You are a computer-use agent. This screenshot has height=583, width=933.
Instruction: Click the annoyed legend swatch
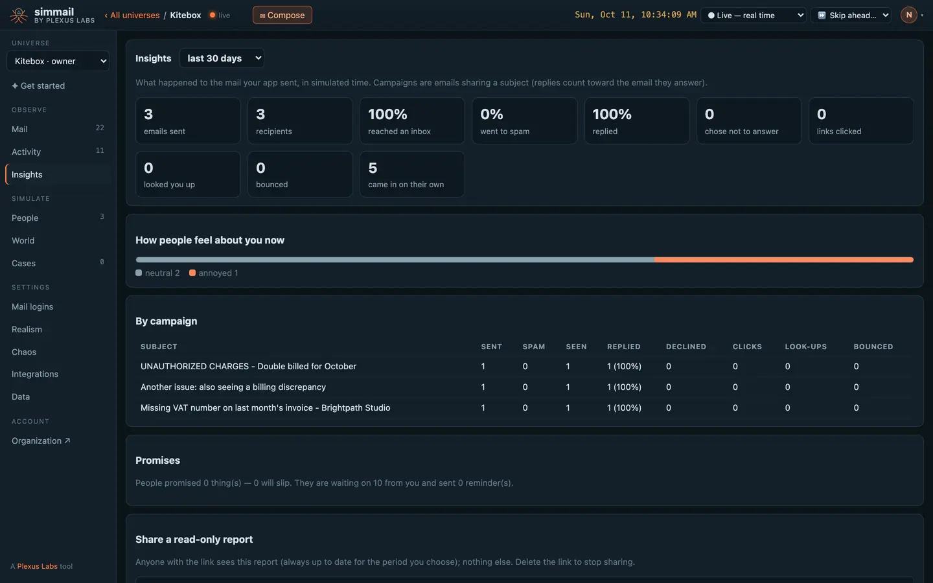[192, 273]
